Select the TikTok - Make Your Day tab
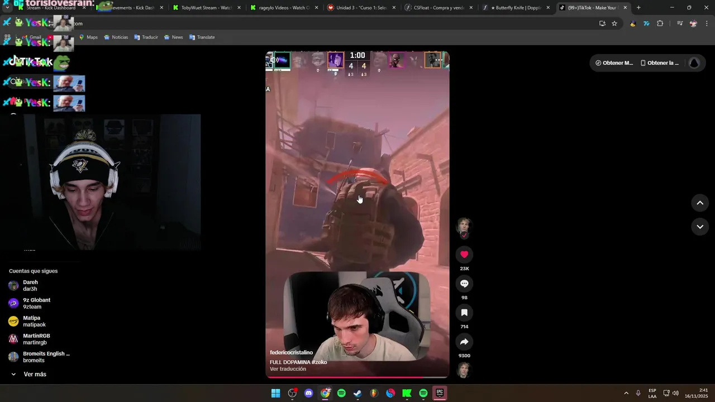This screenshot has width=715, height=402. pos(592,8)
